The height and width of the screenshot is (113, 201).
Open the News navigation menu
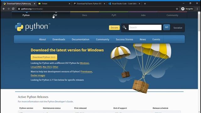tap(143, 39)
